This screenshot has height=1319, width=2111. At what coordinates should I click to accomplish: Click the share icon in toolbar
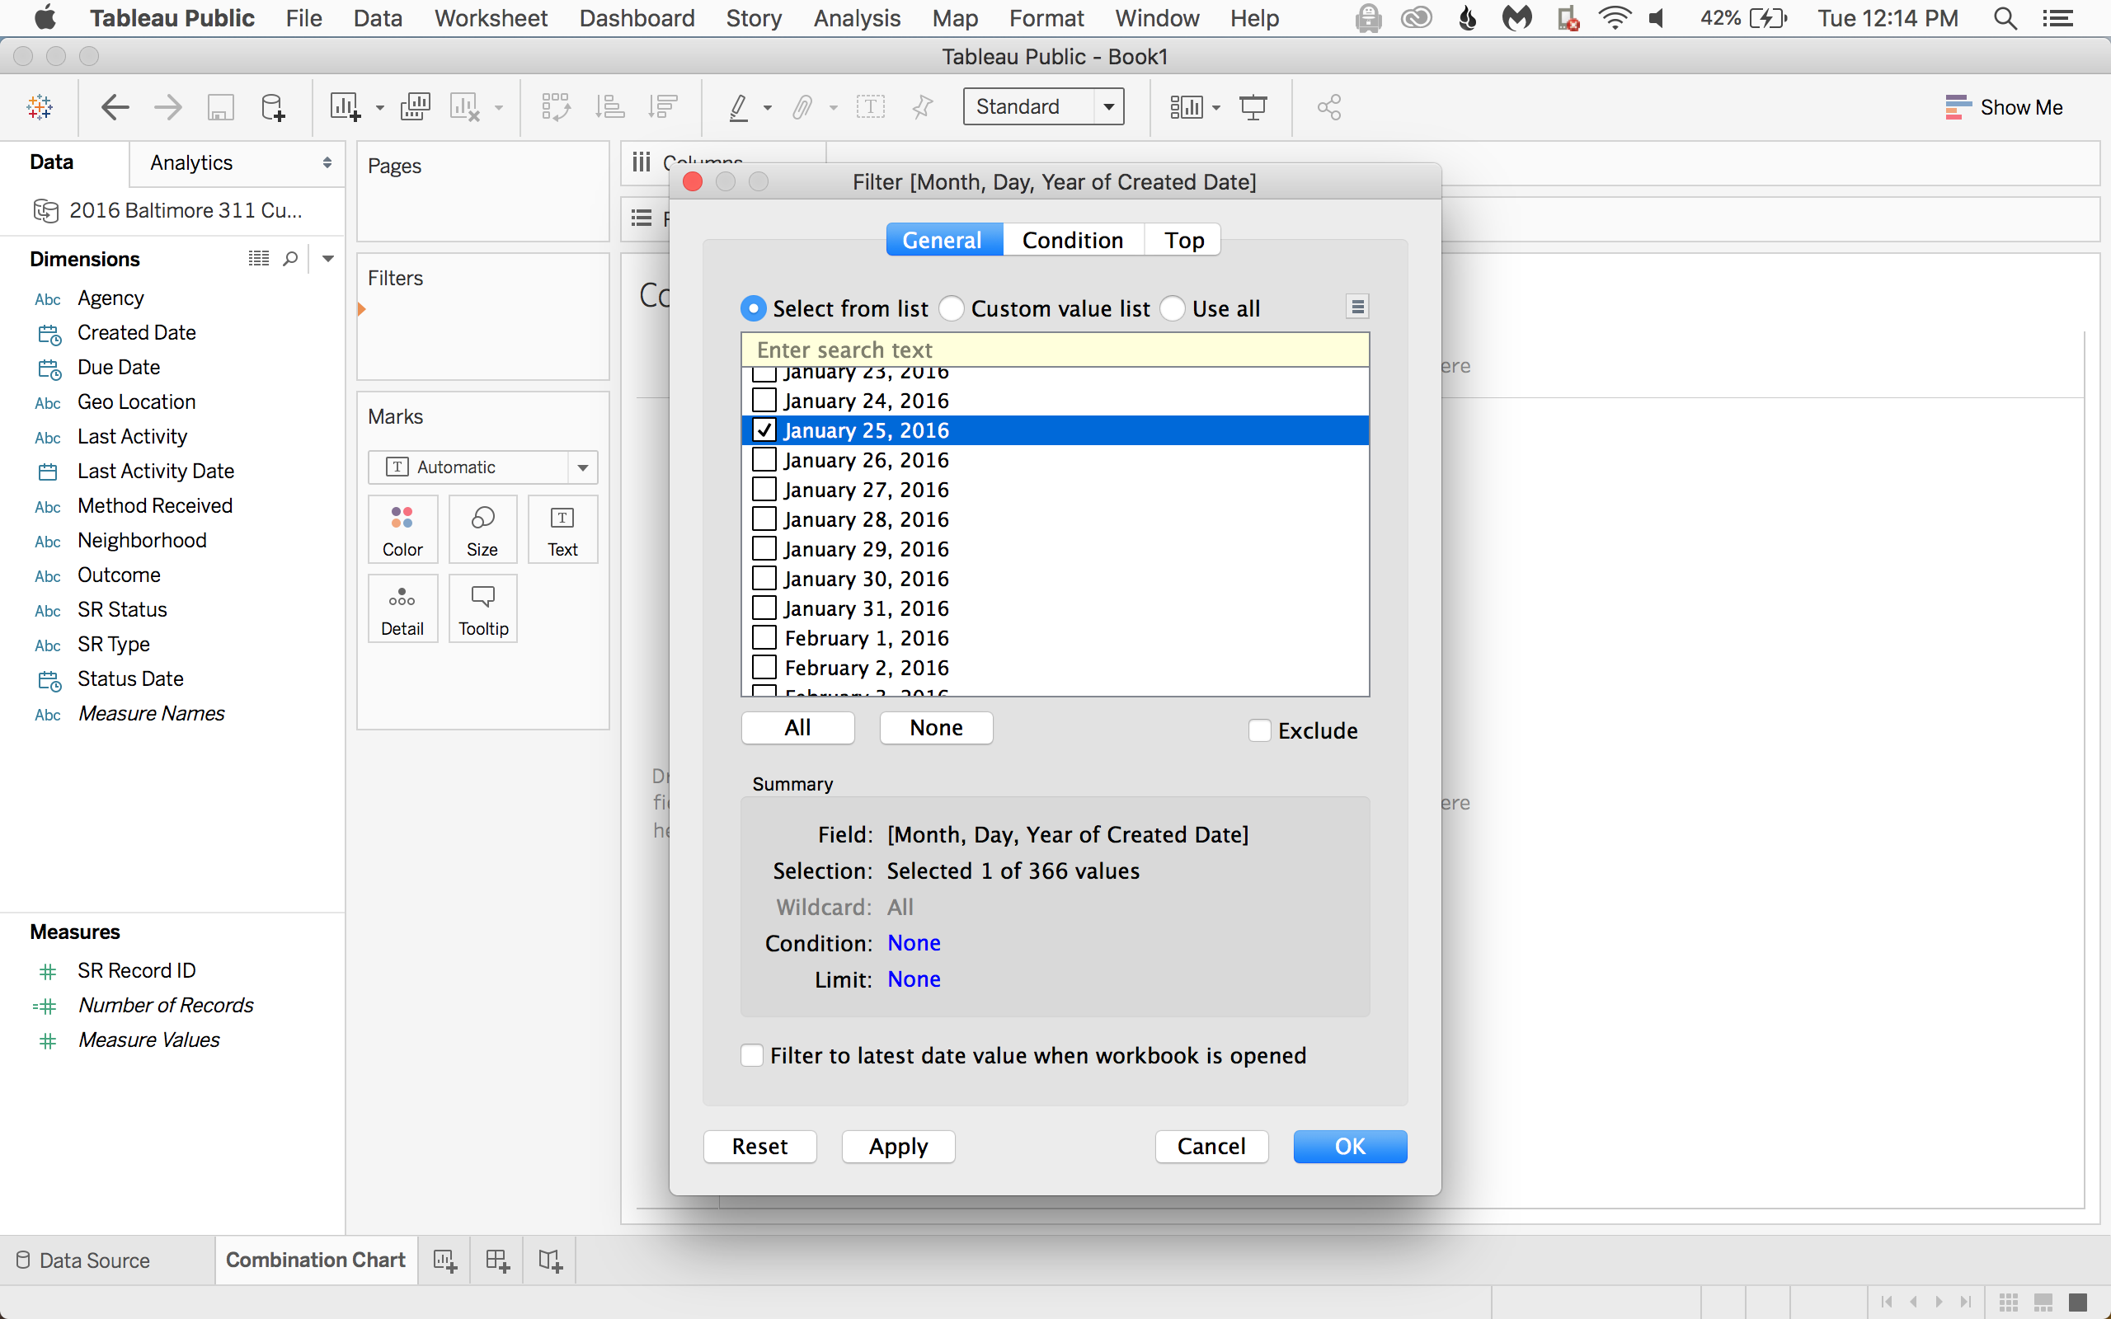[x=1328, y=107]
